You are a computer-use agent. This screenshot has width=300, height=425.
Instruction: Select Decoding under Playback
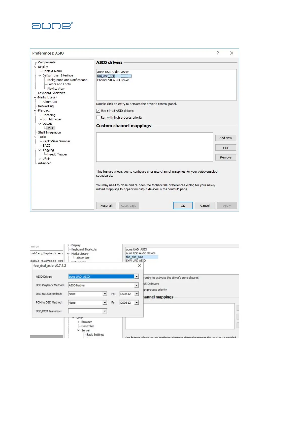[x=49, y=115]
